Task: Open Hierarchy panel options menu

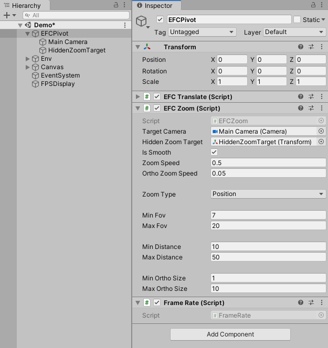Action: click(x=124, y=5)
